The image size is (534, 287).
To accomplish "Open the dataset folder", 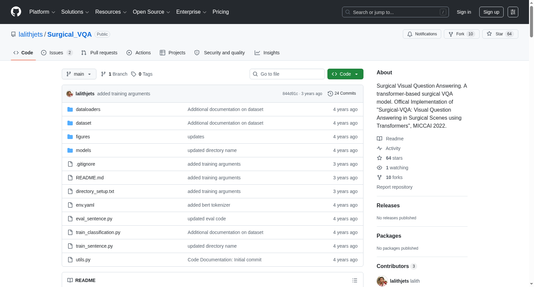I will coord(83,123).
